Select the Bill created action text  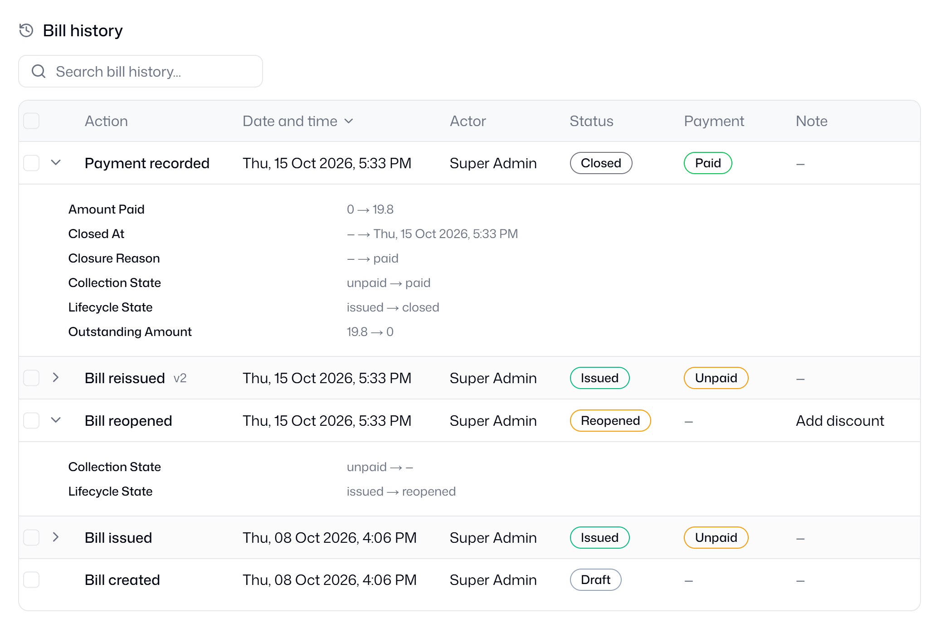[122, 579]
